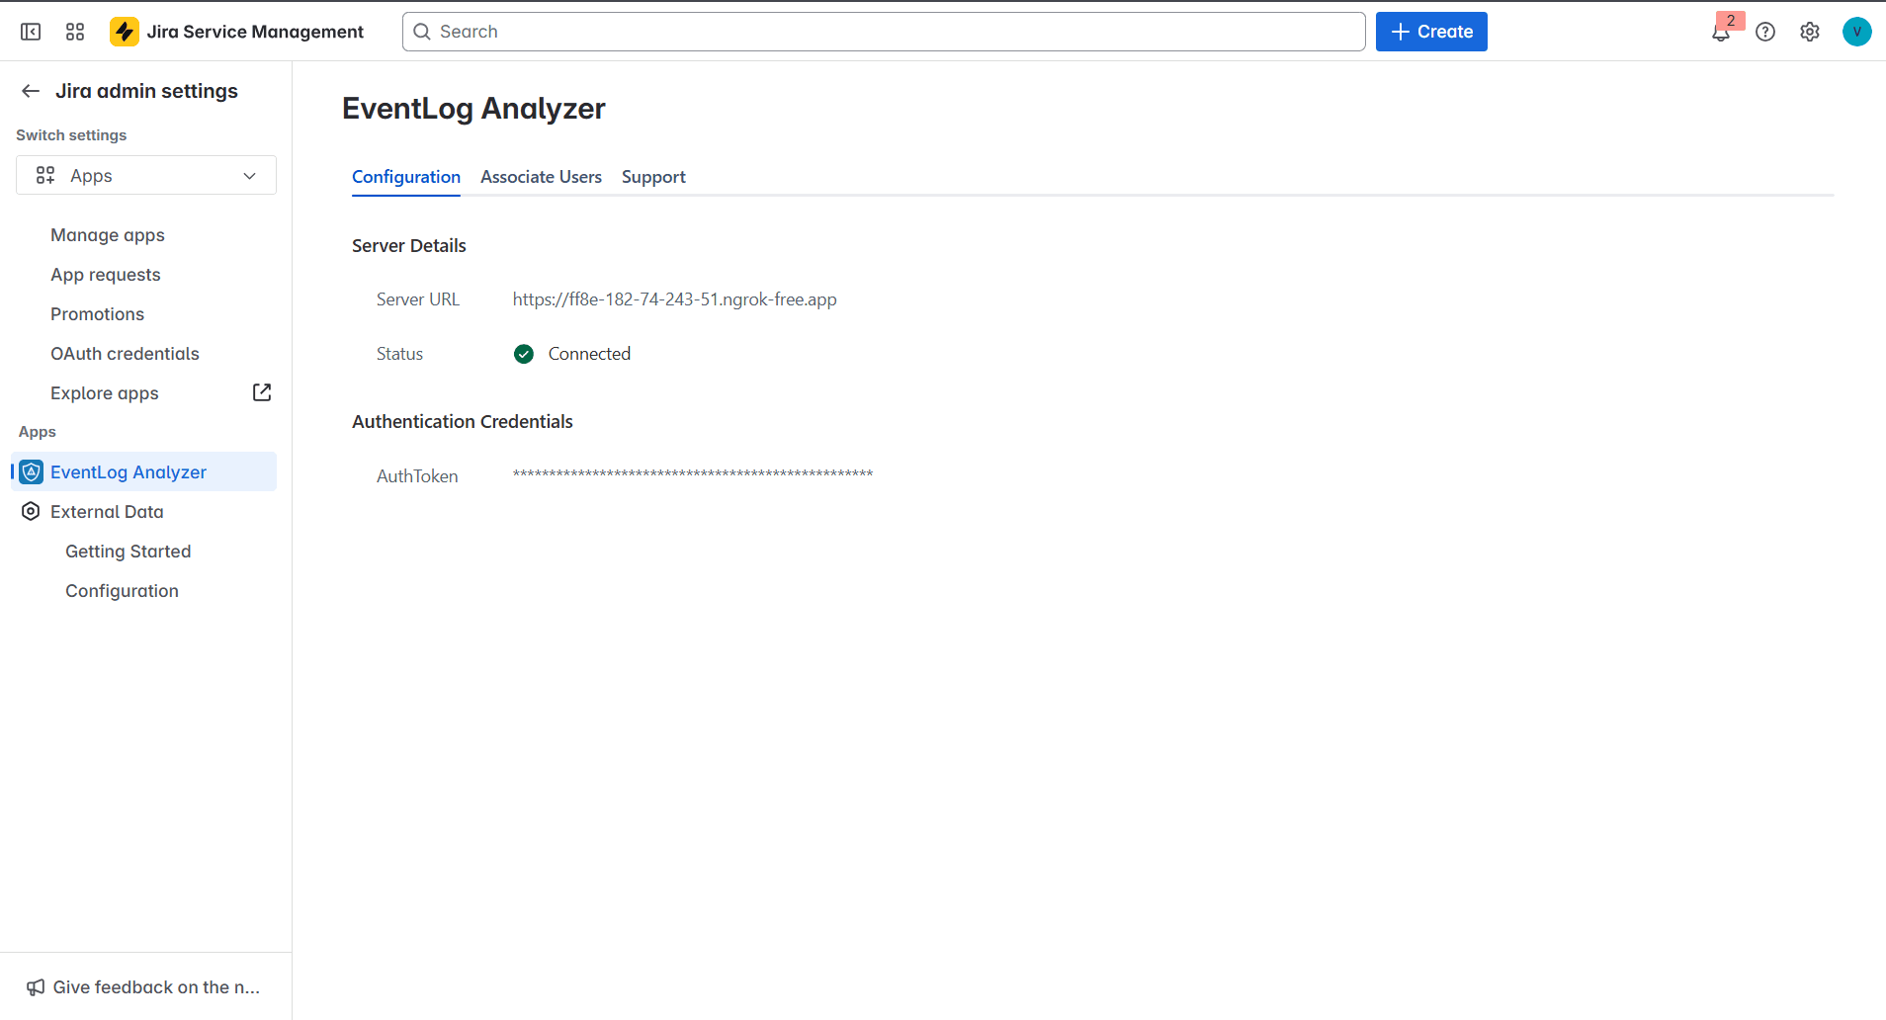Click the magnifier icon in the search box
This screenshot has height=1020, width=1886.
pos(422,32)
